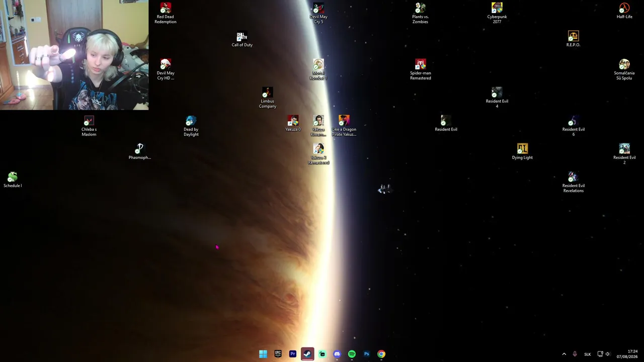This screenshot has height=362, width=644.
Task: Select the Resident Evil 6 icon
Action: coord(574,126)
